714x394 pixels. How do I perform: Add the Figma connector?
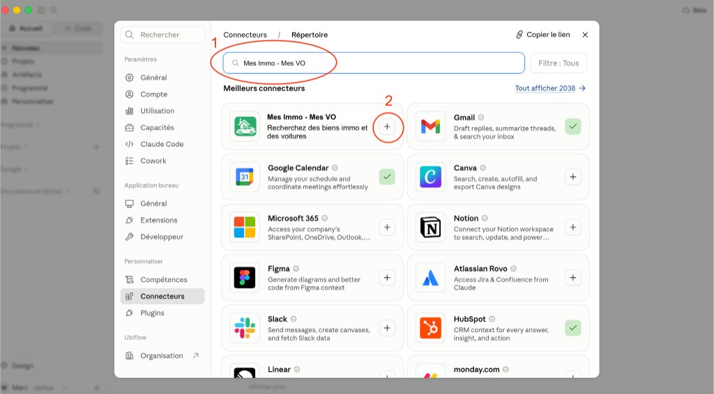[387, 278]
